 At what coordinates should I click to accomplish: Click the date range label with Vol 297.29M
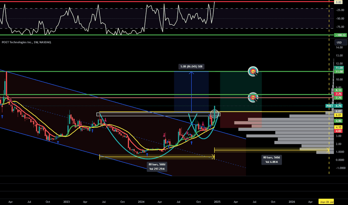point(157,166)
